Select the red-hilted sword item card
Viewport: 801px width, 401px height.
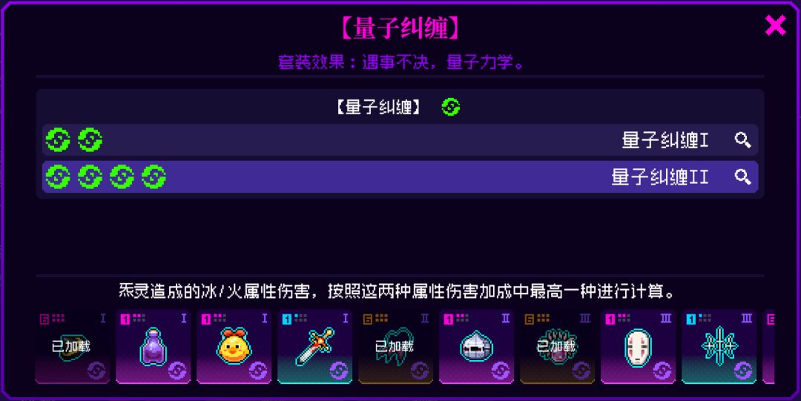314,346
